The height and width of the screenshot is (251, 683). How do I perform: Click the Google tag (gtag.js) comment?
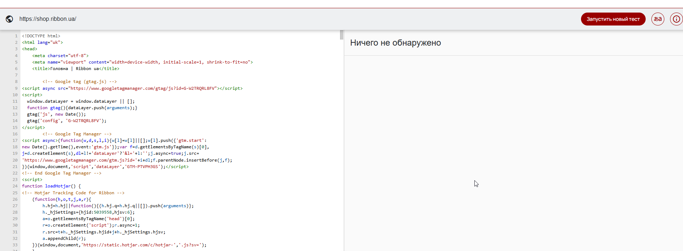click(x=79, y=82)
